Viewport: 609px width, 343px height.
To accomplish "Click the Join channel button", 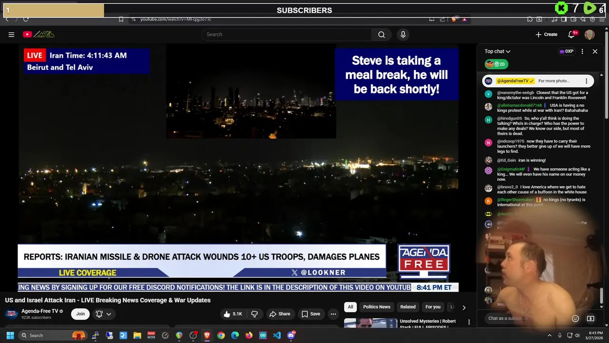I will point(80,314).
